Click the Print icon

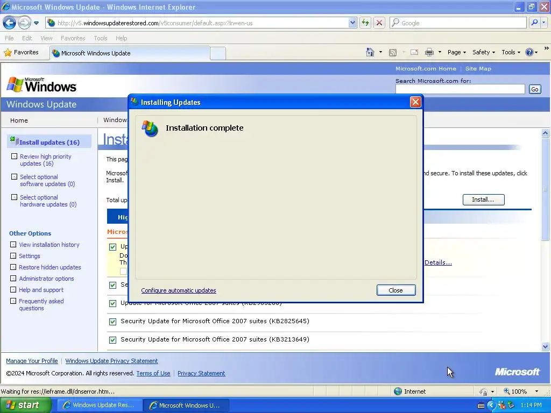coord(429,52)
